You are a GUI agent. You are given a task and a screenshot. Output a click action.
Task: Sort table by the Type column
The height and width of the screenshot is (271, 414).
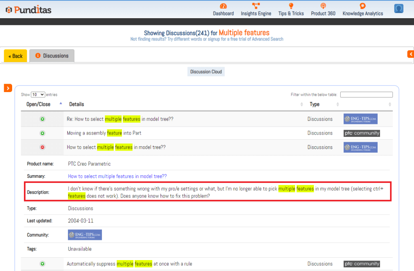[x=314, y=104]
